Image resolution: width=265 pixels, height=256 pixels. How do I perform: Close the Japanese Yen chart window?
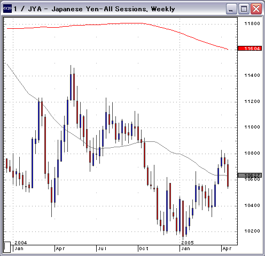click(256, 9)
